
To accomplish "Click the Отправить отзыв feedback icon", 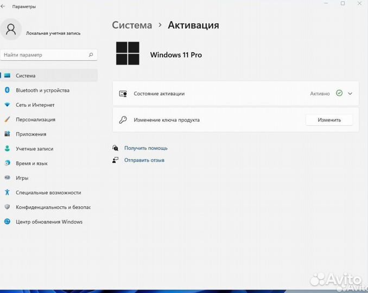I will [115, 160].
